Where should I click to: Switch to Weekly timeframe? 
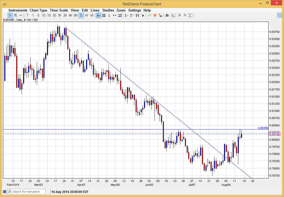click(86, 15)
